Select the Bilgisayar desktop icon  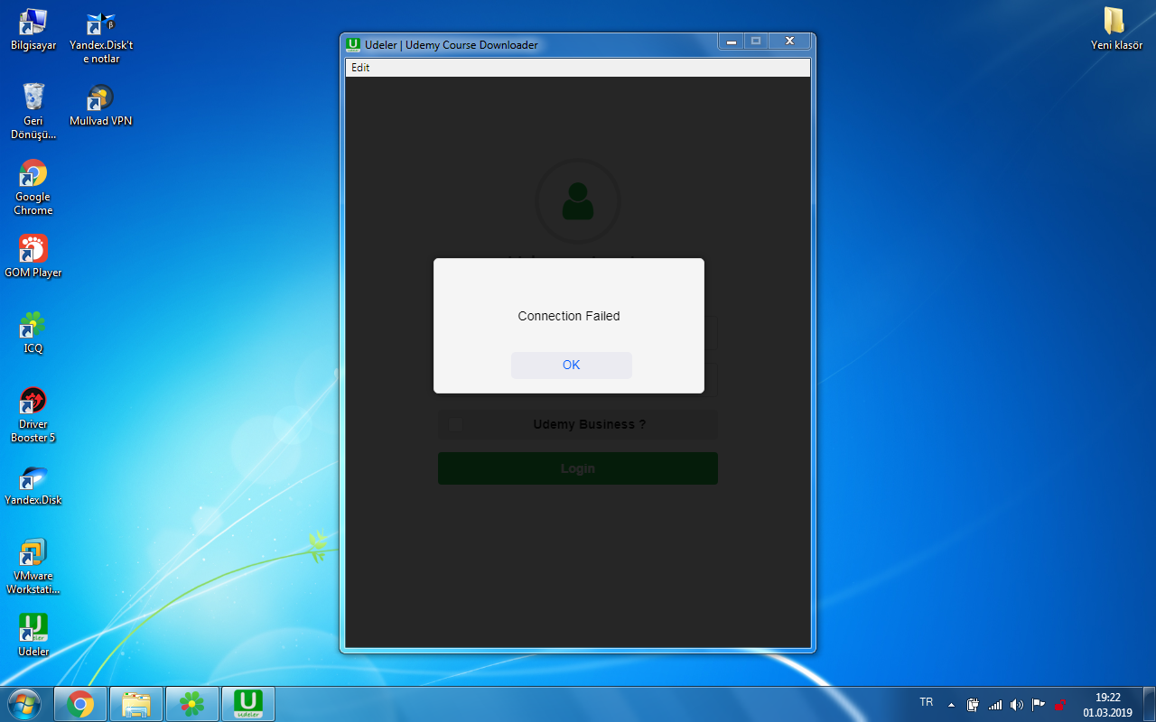(x=33, y=30)
